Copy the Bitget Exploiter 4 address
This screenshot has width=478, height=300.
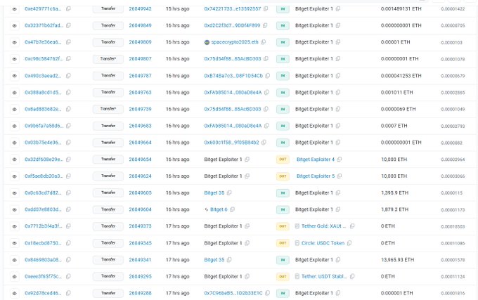pyautogui.click(x=340, y=159)
